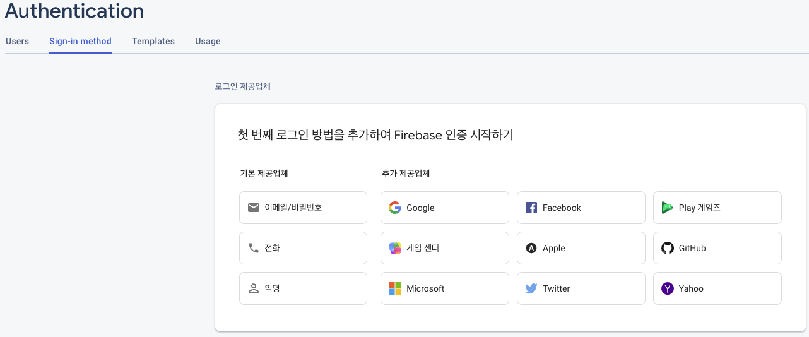Select Twitter provider label
Image resolution: width=809 pixels, height=337 pixels.
[x=557, y=288]
